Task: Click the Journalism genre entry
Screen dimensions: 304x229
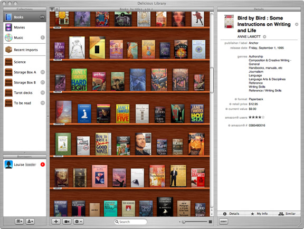Action: coord(256,72)
